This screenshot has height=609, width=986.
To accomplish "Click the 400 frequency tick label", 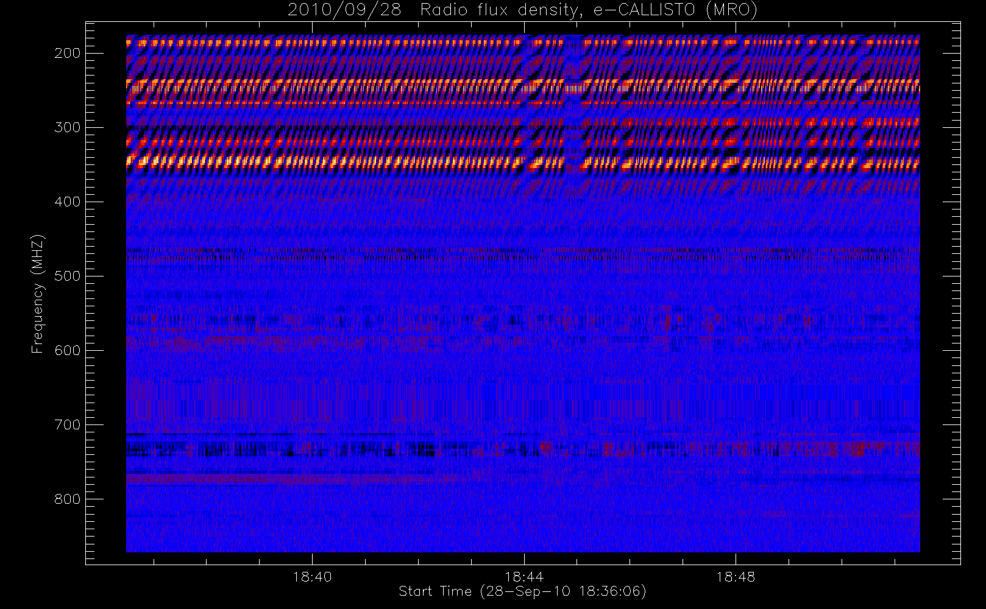I will pos(68,202).
